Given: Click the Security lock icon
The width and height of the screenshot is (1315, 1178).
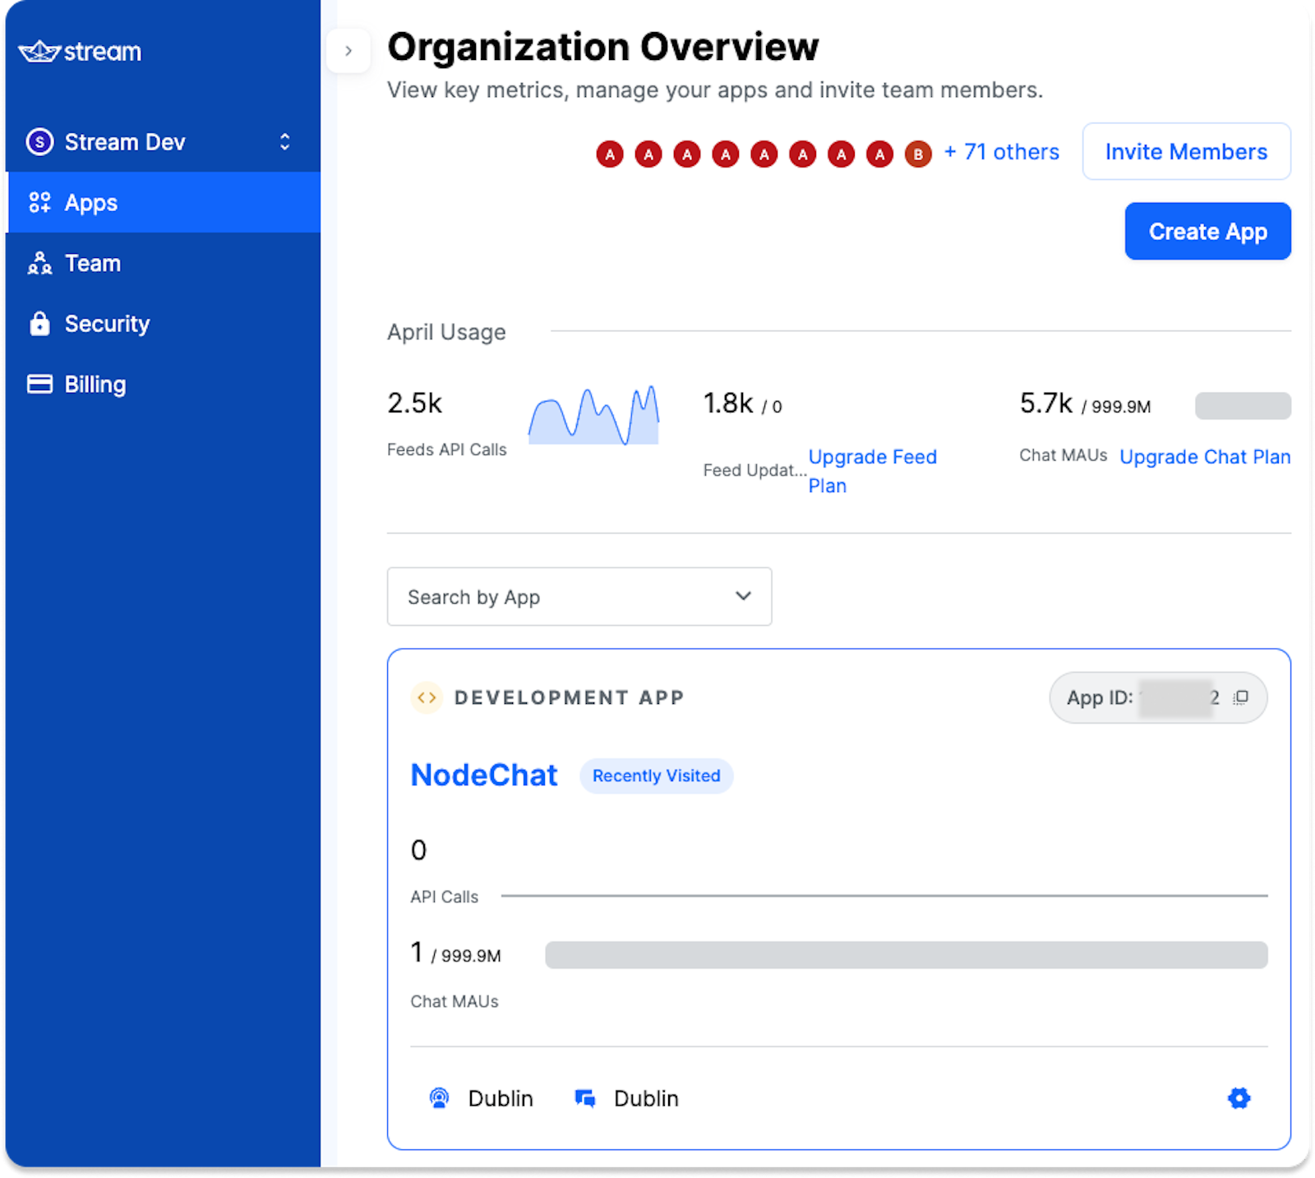Looking at the screenshot, I should click(x=39, y=324).
